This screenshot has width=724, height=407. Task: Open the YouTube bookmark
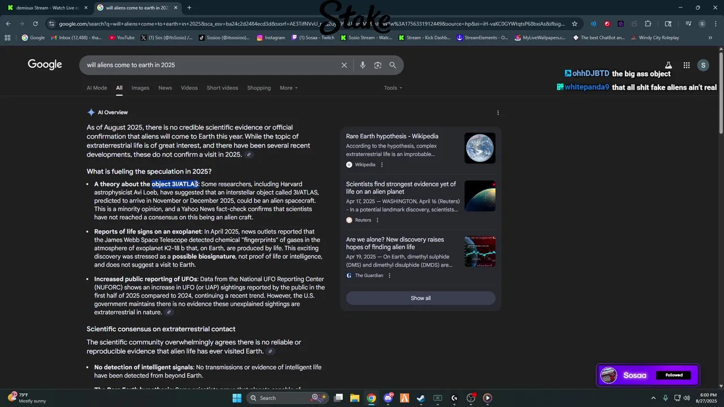coord(122,38)
